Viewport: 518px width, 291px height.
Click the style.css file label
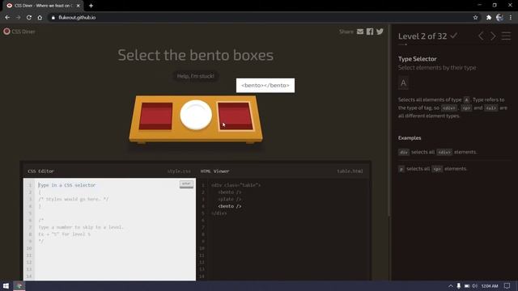tap(179, 171)
